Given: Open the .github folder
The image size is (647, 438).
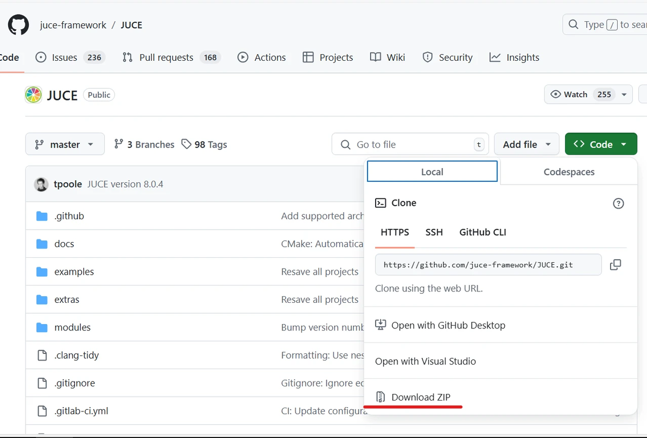Looking at the screenshot, I should tap(69, 216).
